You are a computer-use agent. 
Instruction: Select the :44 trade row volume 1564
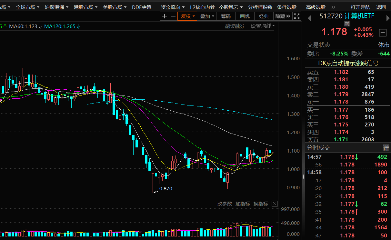[x=348, y=228]
